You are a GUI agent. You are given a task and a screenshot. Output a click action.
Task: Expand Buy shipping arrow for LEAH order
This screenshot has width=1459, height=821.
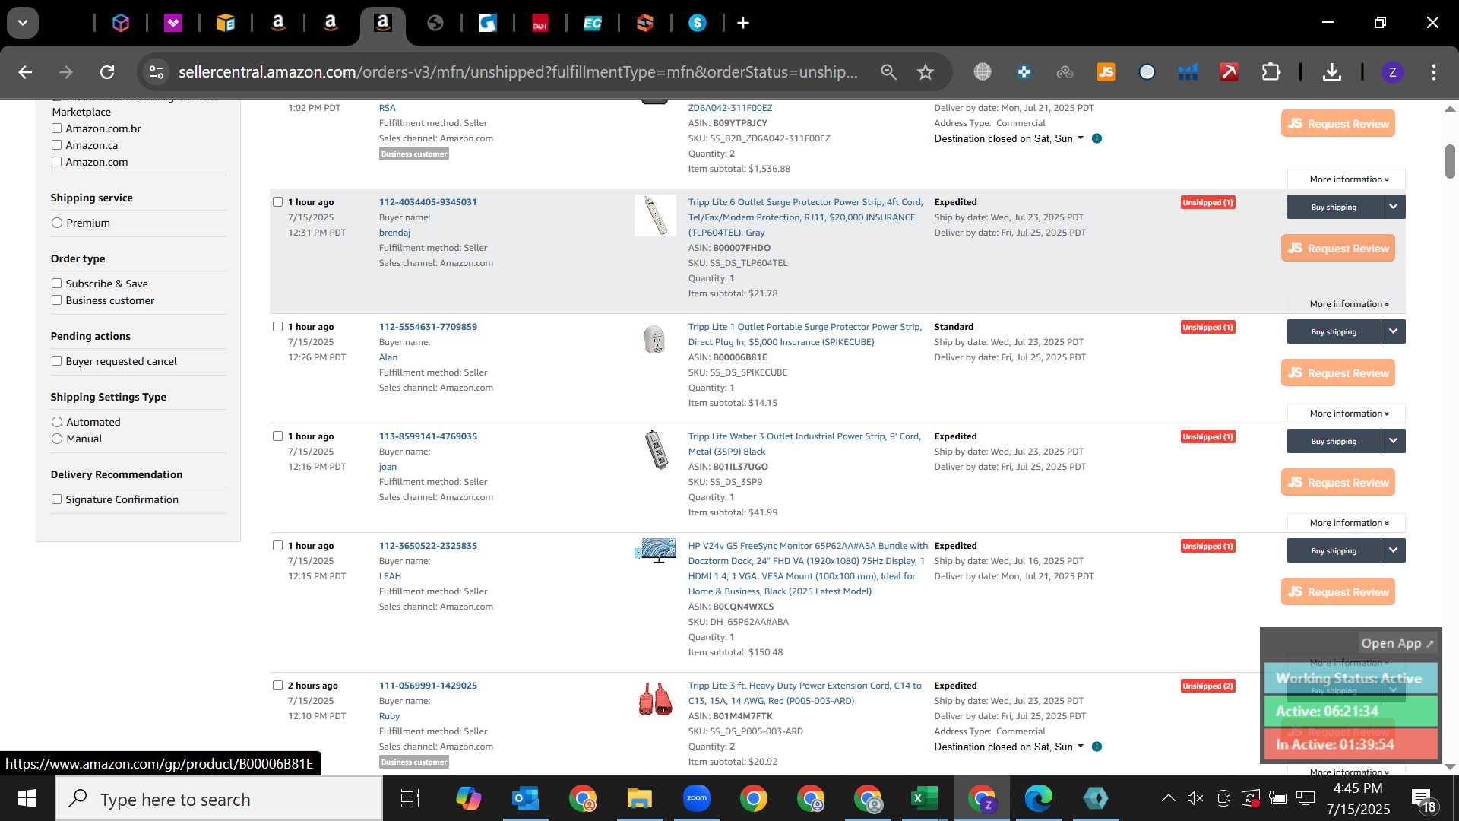pos(1393,550)
